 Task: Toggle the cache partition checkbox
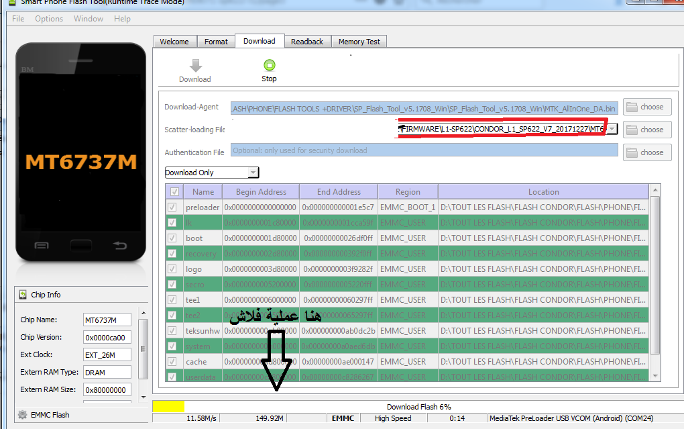172,362
